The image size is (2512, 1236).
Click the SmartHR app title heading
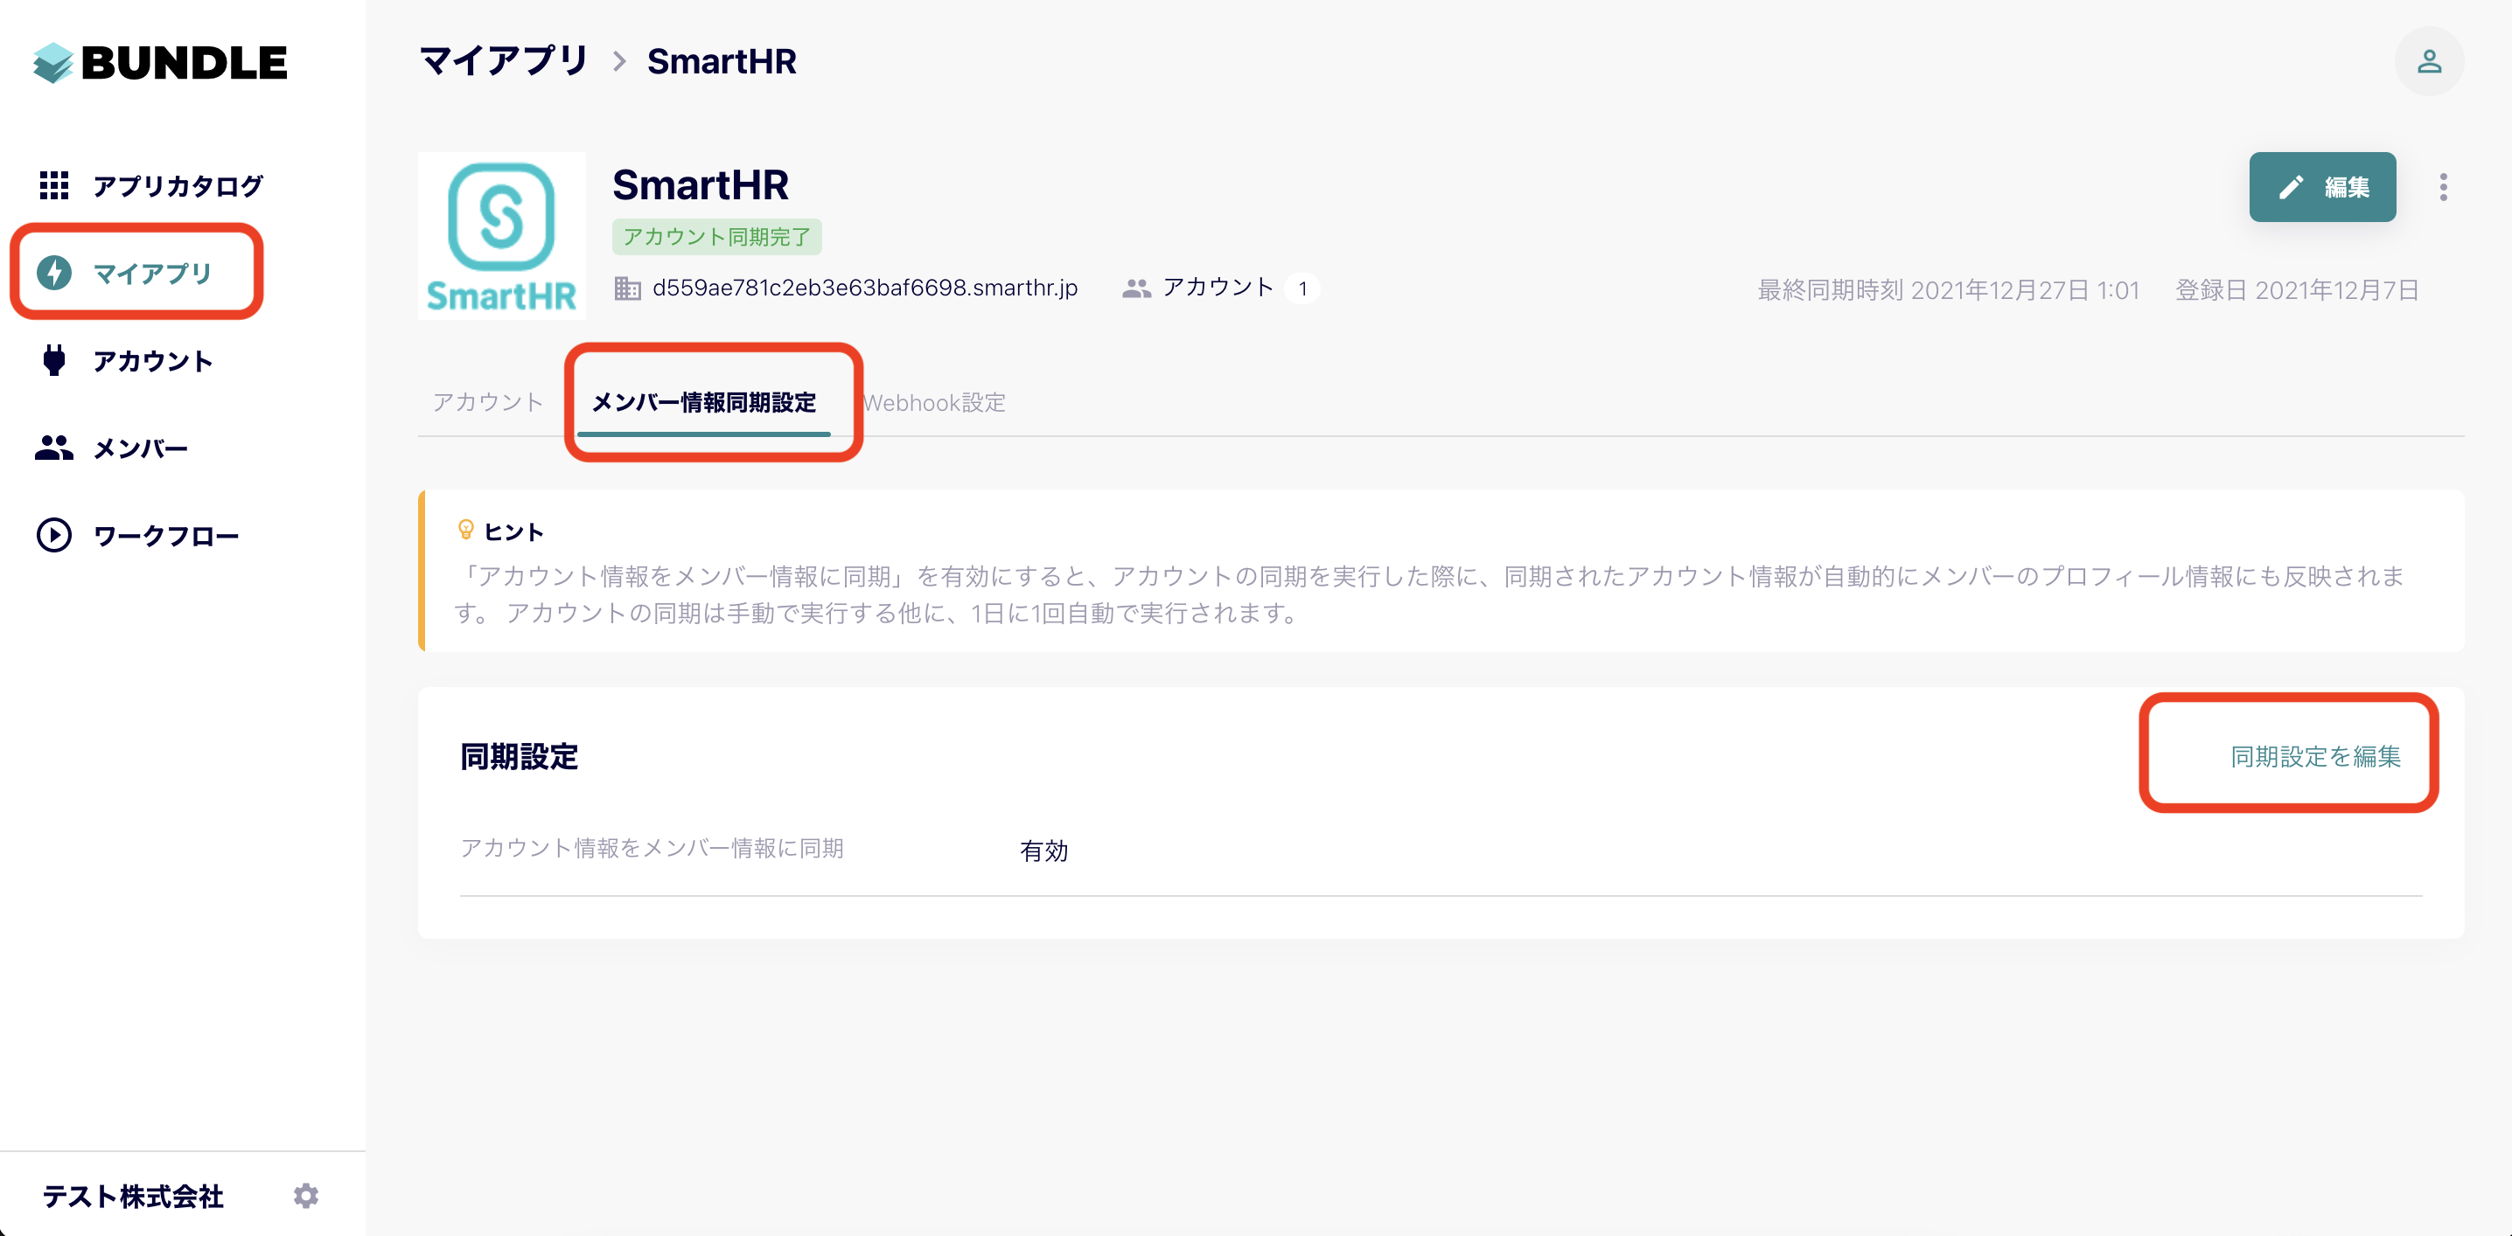(x=701, y=184)
